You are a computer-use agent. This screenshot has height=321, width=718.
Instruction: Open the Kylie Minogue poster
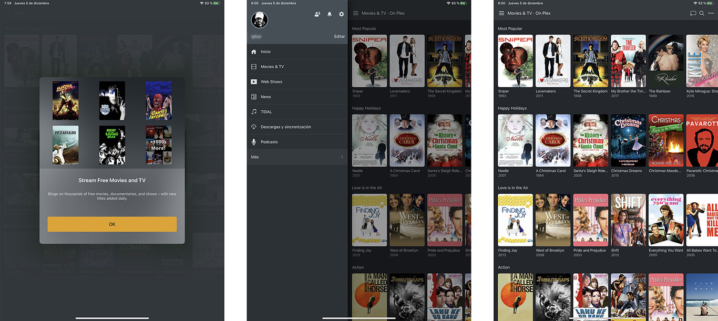click(x=702, y=61)
